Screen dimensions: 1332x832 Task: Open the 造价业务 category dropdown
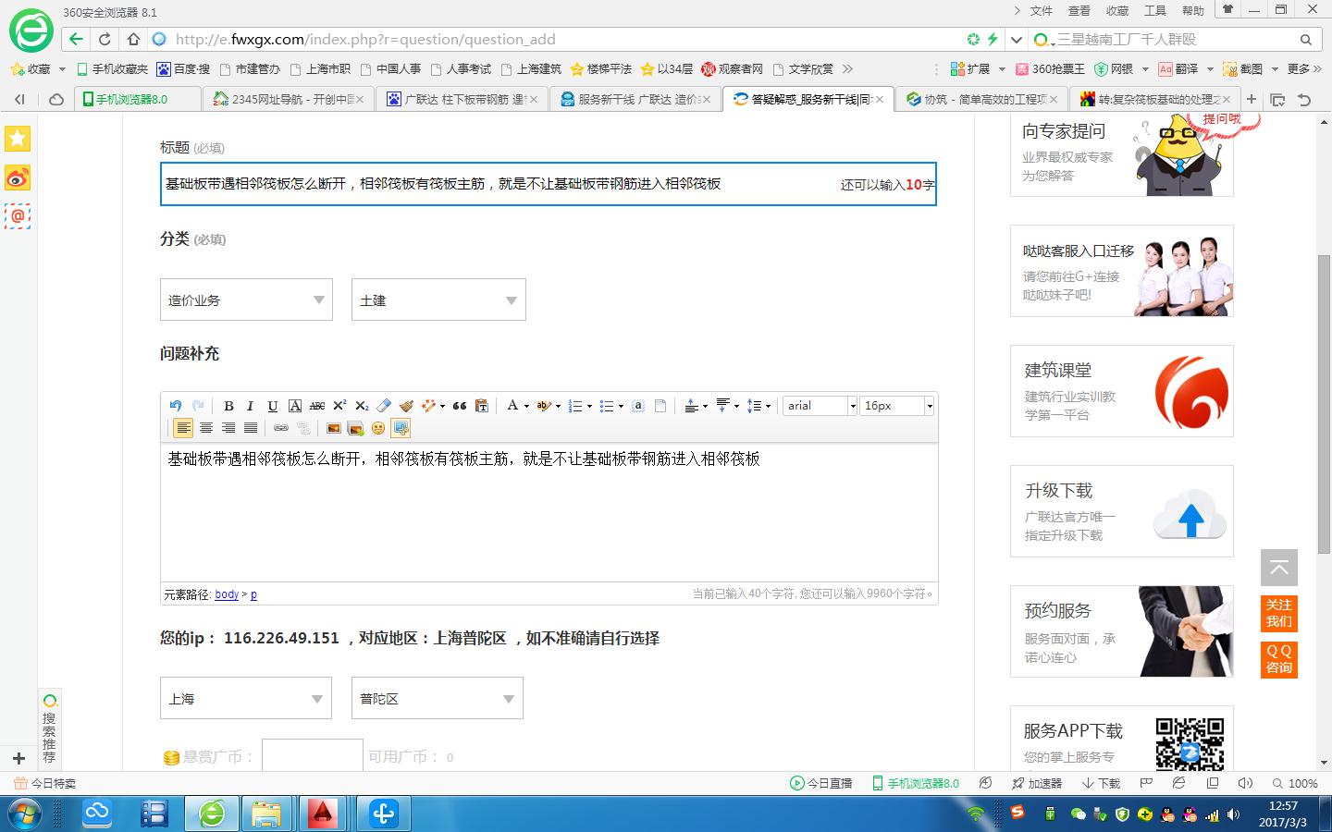tap(246, 300)
